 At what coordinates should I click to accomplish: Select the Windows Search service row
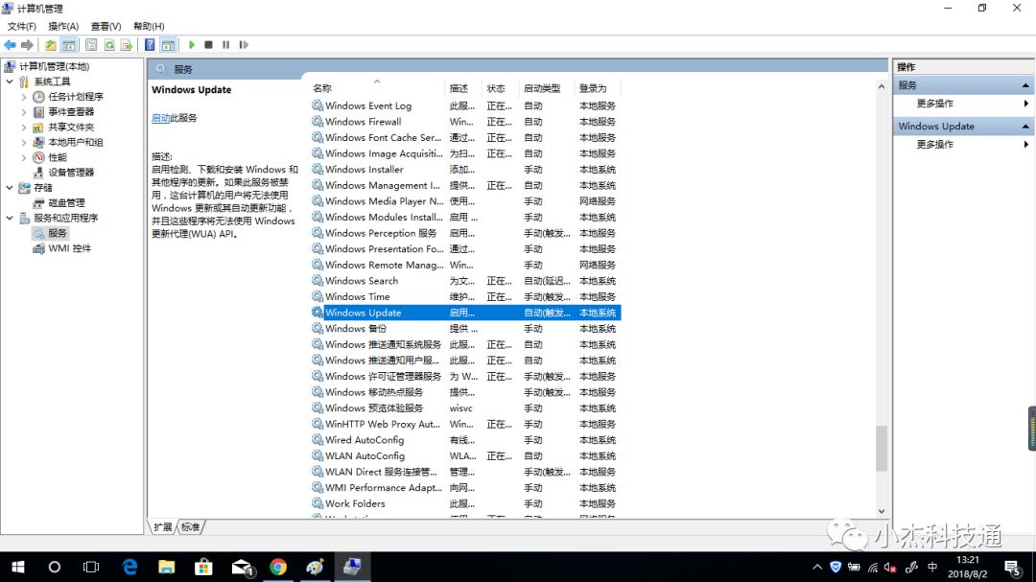[465, 281]
